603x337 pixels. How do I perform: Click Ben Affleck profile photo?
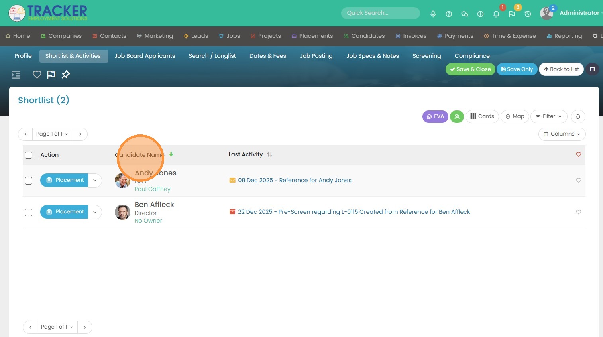tap(122, 212)
